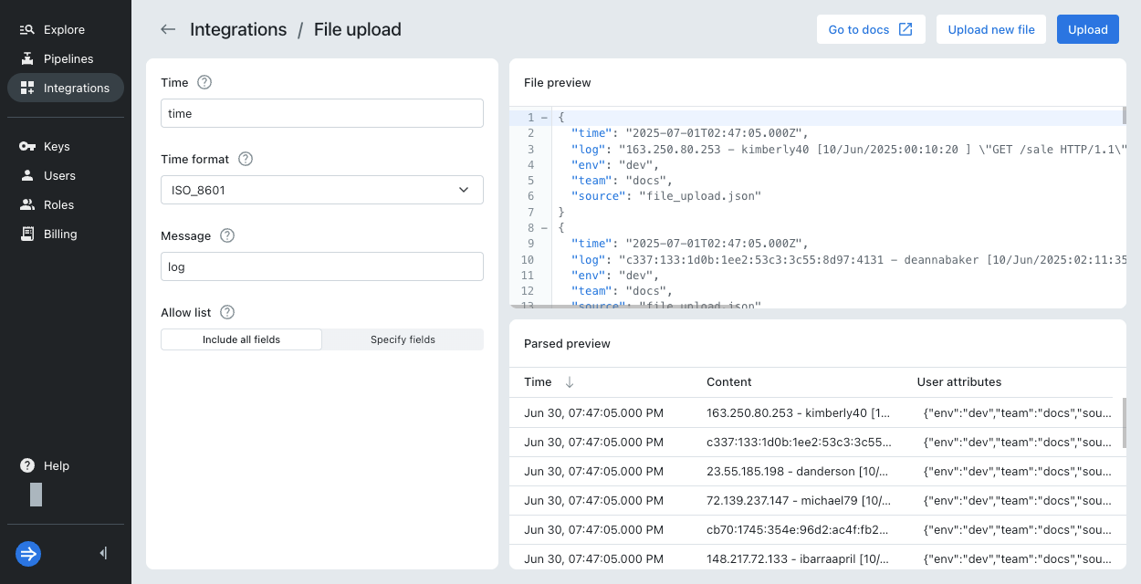Click the help icon next to Time format

click(246, 159)
